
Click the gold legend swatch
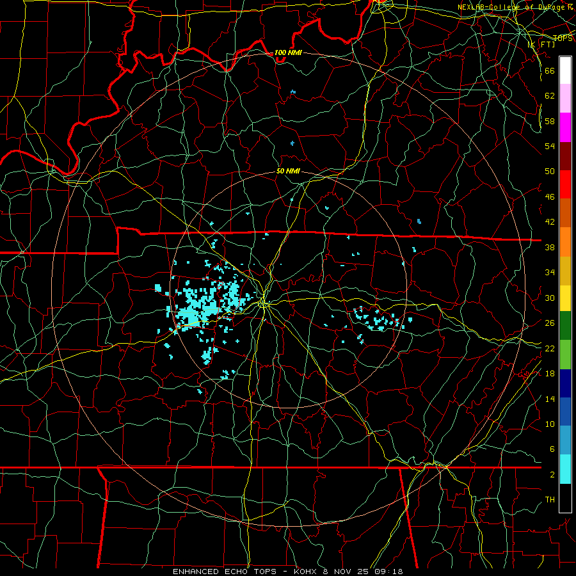tap(565, 271)
